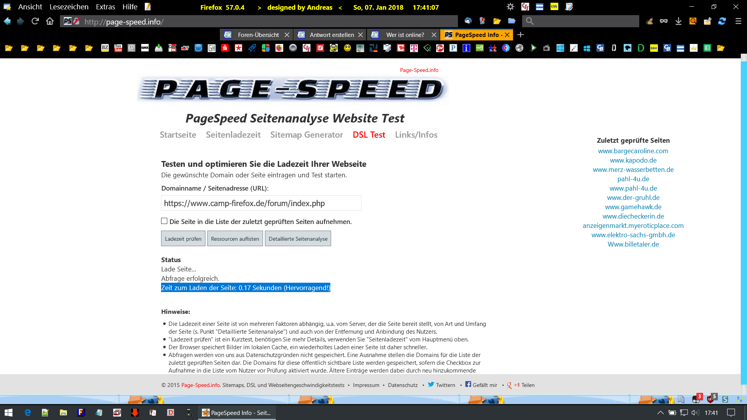The height and width of the screenshot is (420, 747).
Task: Open a new tab with plus icon
Action: (x=521, y=35)
